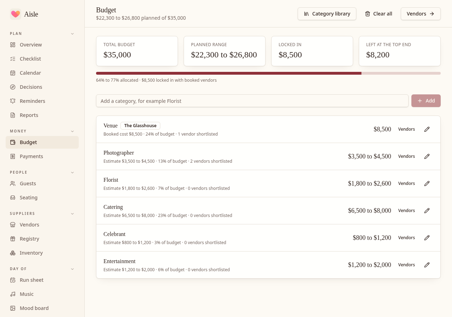This screenshot has width=452, height=317.
Task: Open Overview from the sidebar
Action: point(42,45)
